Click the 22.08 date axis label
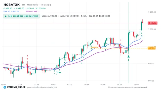Screen dimensions: 161x90 point(3,84)
